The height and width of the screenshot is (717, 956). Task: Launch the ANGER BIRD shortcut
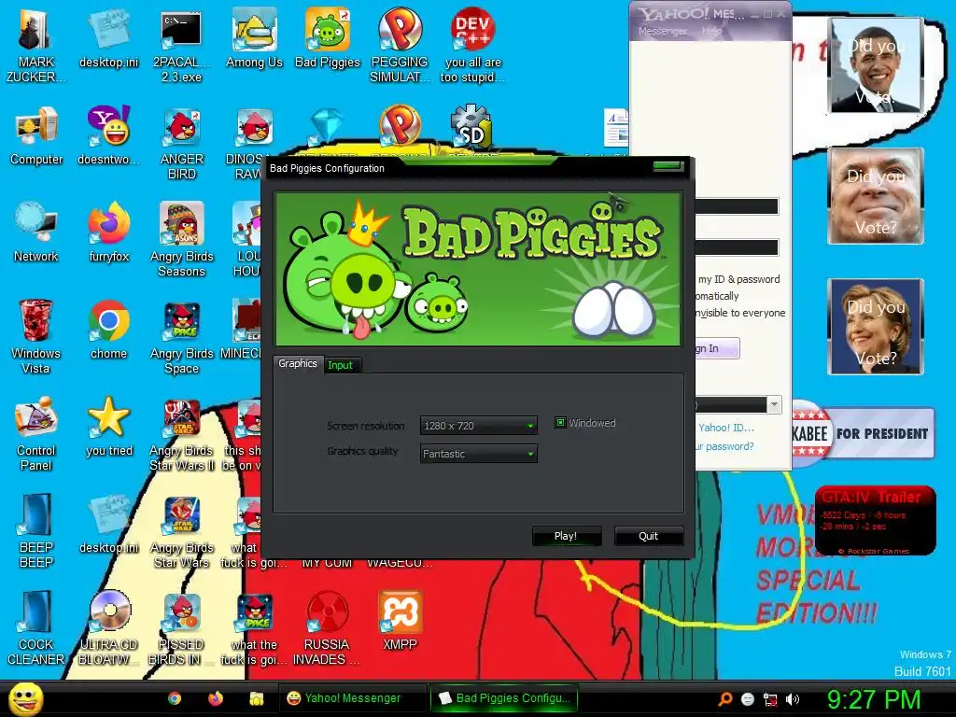point(182,143)
